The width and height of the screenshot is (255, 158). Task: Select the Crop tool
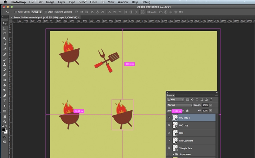point(5,44)
